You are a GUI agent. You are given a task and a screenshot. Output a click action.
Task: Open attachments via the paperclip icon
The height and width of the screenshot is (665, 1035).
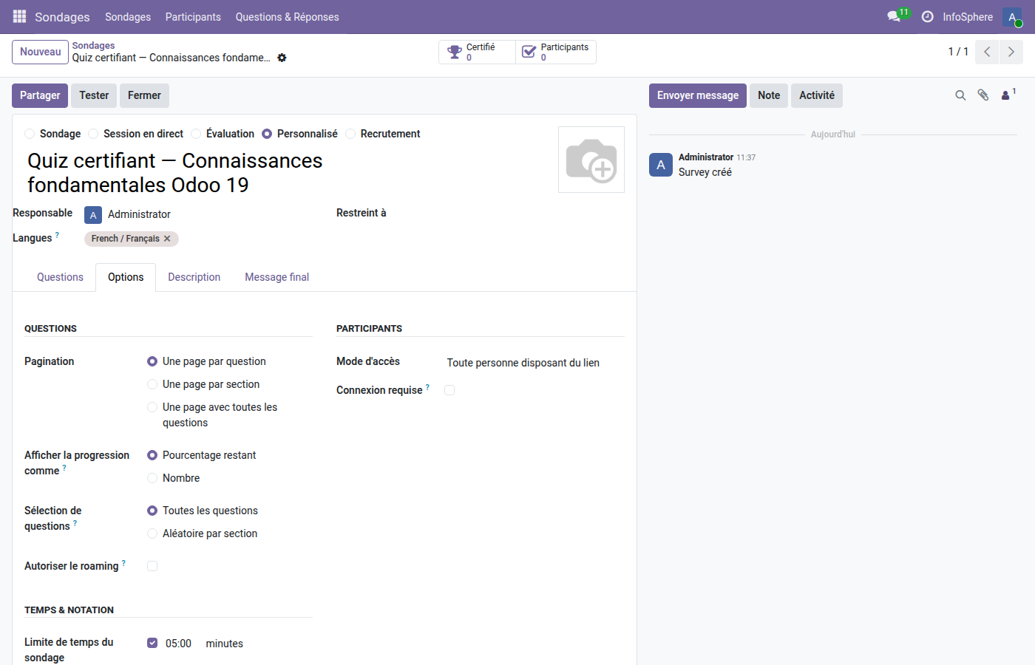click(x=983, y=95)
